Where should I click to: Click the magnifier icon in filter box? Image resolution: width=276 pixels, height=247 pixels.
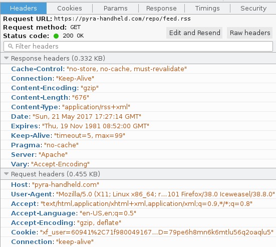11,46
